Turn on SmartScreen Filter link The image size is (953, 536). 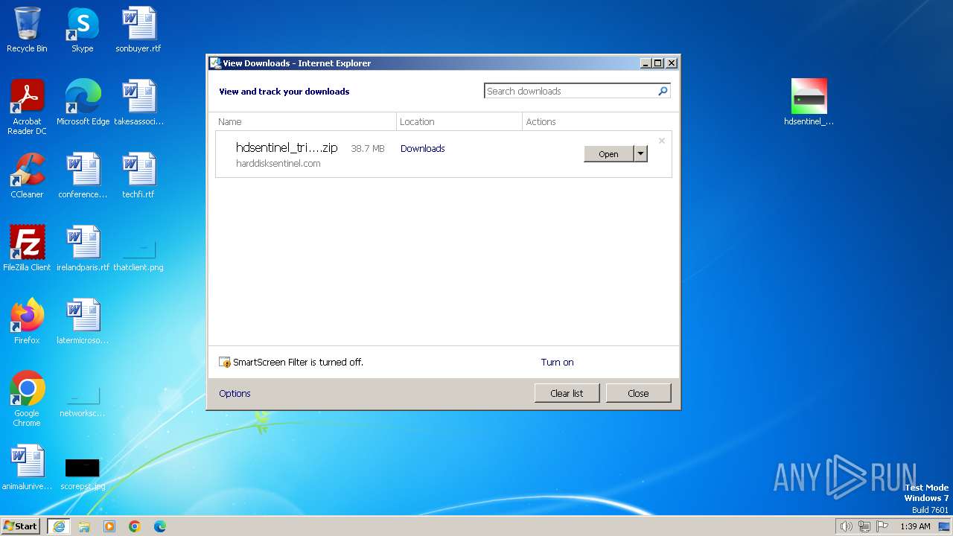click(x=557, y=362)
